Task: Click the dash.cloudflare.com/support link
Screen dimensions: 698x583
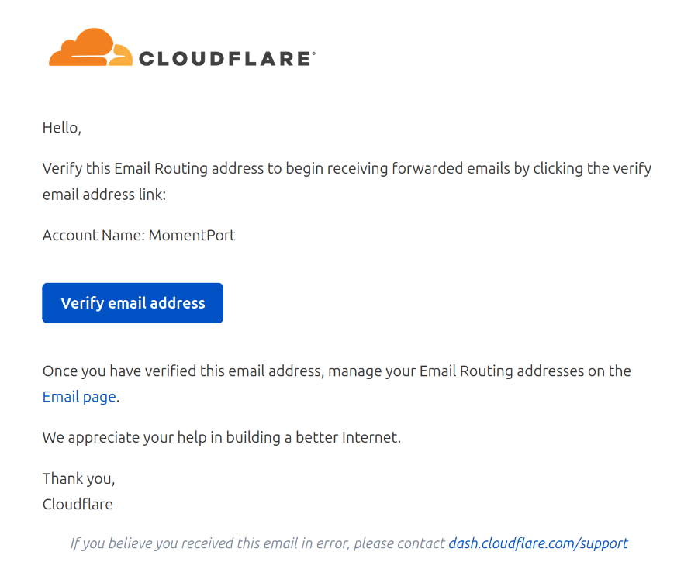Action: (538, 543)
